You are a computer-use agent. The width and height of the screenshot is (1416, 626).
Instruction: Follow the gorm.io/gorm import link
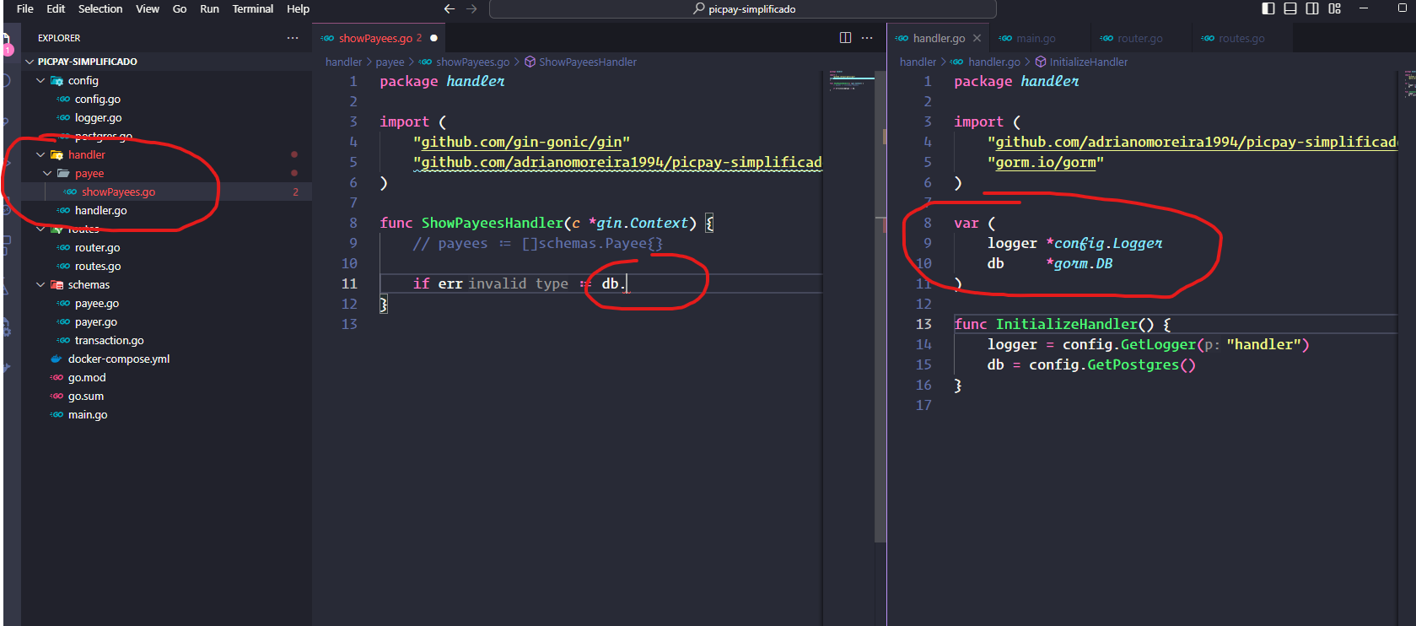(1046, 162)
